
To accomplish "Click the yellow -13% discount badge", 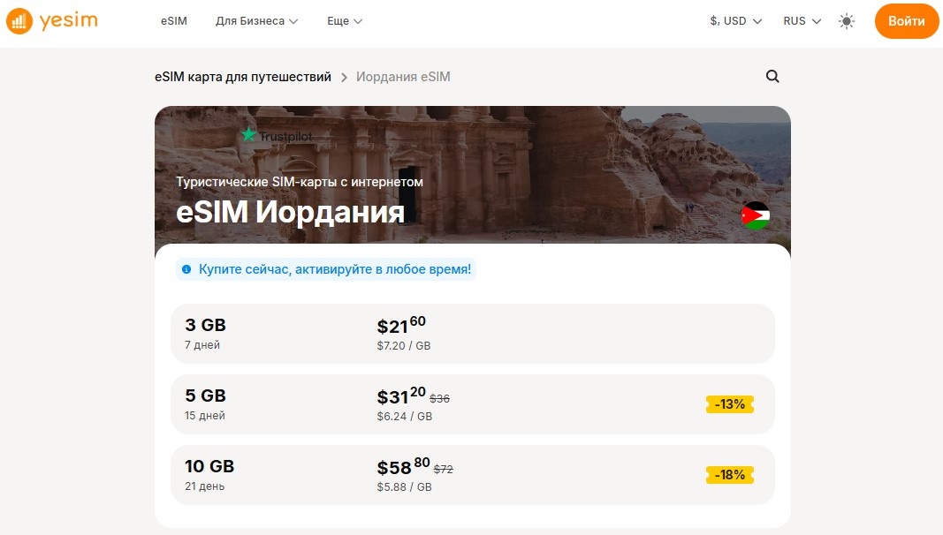I will tap(729, 403).
